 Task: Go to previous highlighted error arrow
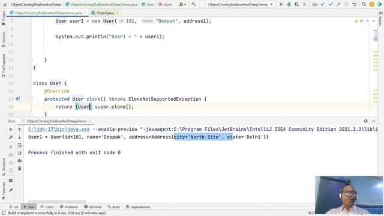pyautogui.click(x=368, y=21)
